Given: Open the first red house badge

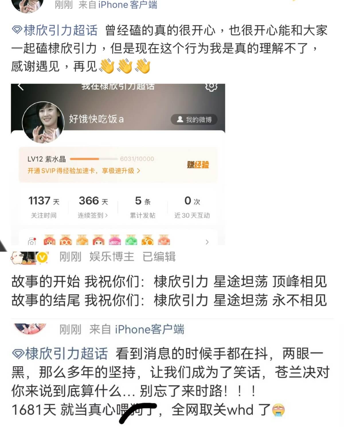Looking at the screenshot, I should pos(49,240).
